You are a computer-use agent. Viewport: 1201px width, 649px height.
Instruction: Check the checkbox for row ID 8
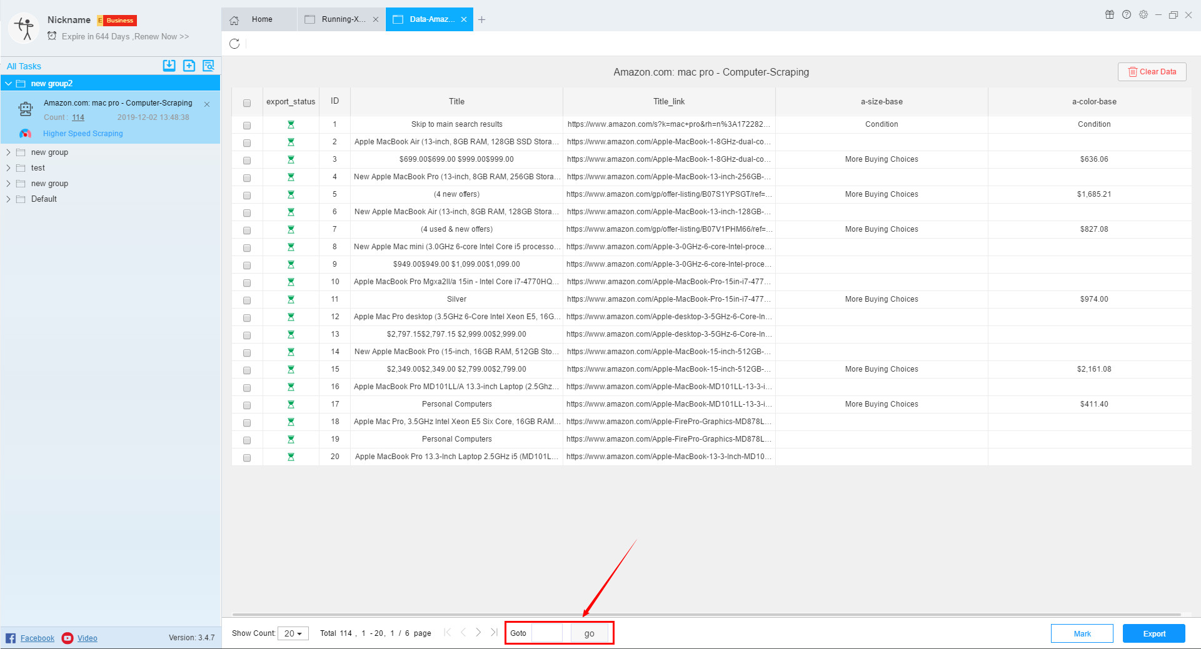pyautogui.click(x=247, y=248)
